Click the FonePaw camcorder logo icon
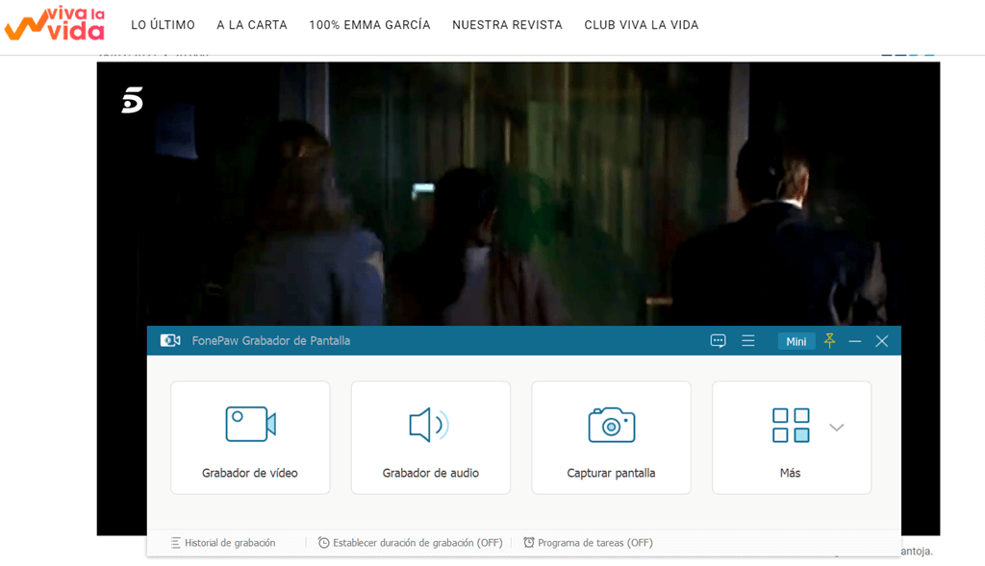The height and width of the screenshot is (566, 985). 170,341
